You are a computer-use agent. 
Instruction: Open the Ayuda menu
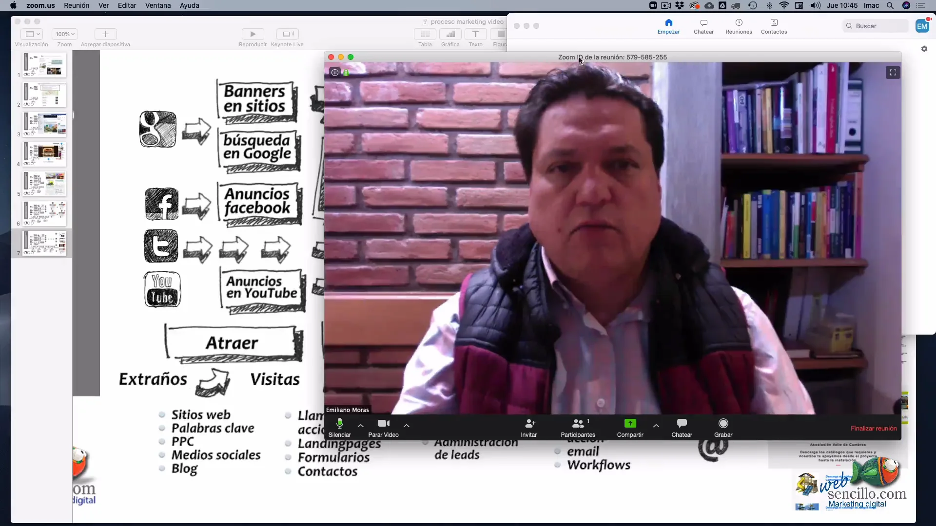190,5
